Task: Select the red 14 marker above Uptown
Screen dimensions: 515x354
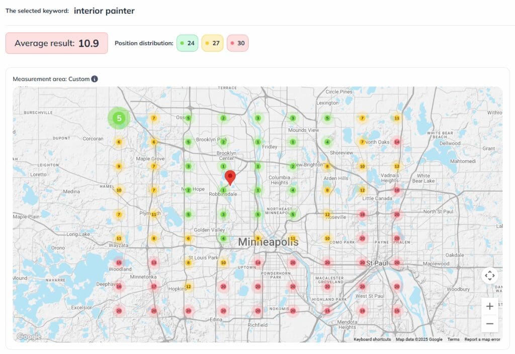Action: 258,262
